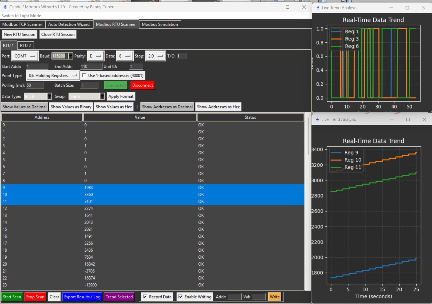
Task: Select the row with value -3706
Action: coord(153,271)
